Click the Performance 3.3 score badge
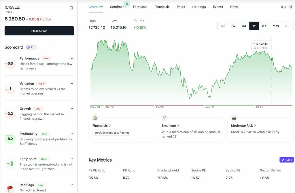The image size is (295, 193). pos(10,63)
